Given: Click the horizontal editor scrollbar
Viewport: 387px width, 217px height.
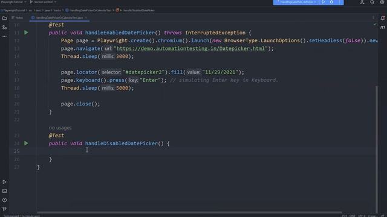Looking at the screenshot, I should pyautogui.click(x=189, y=212).
